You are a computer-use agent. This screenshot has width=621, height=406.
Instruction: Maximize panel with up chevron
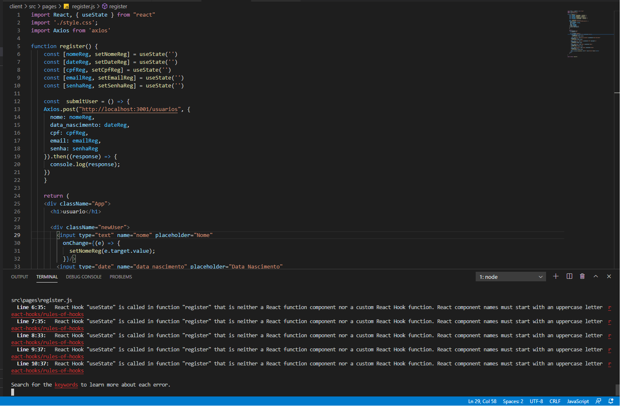(x=596, y=276)
